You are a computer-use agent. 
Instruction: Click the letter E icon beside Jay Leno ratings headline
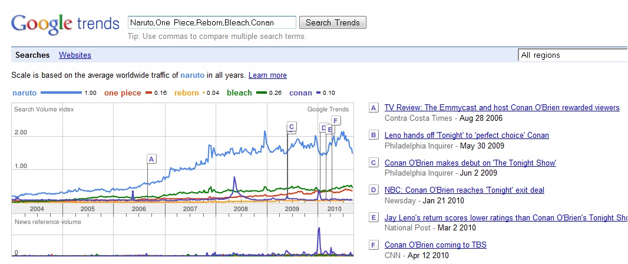(x=373, y=217)
